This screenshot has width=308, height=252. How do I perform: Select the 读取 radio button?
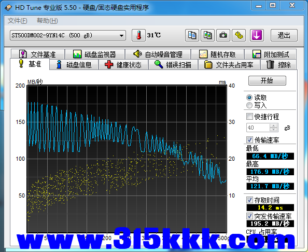click(249, 97)
